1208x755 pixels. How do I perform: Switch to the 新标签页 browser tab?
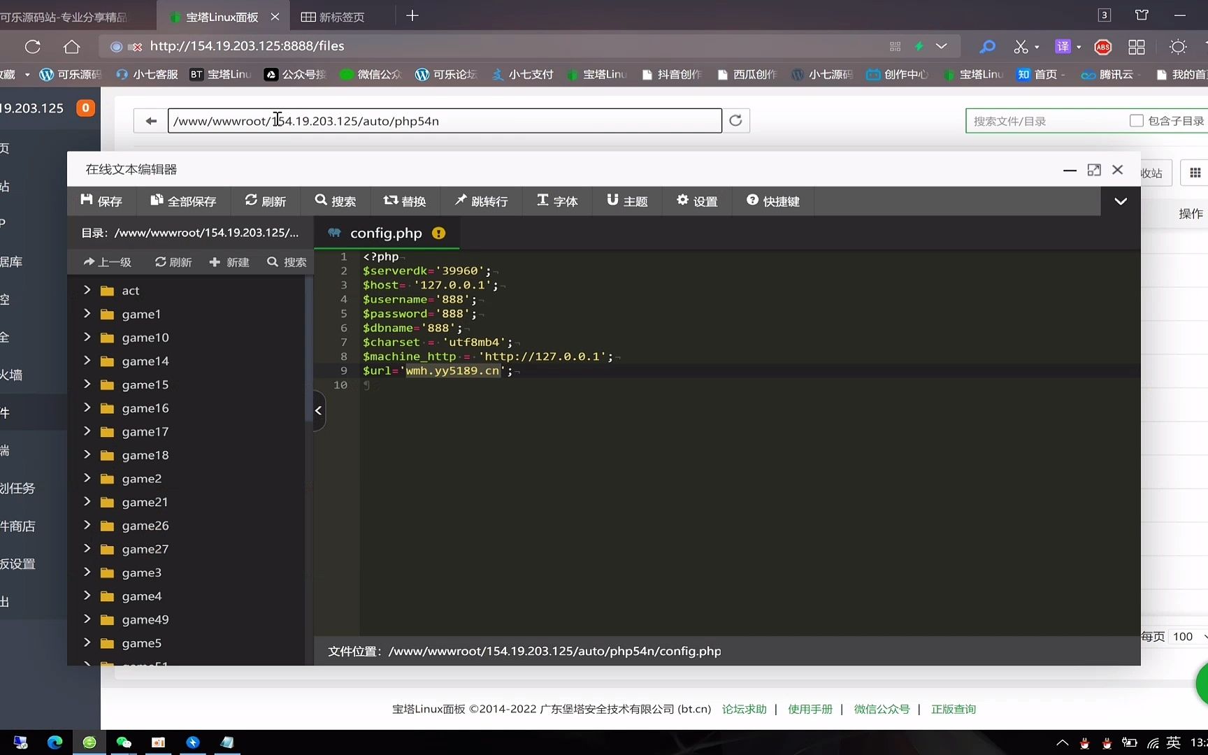pyautogui.click(x=333, y=17)
